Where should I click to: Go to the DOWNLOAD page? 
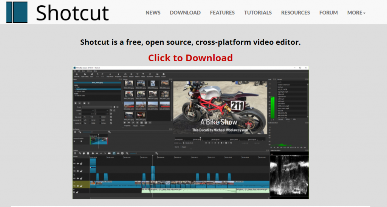pyautogui.click(x=185, y=12)
